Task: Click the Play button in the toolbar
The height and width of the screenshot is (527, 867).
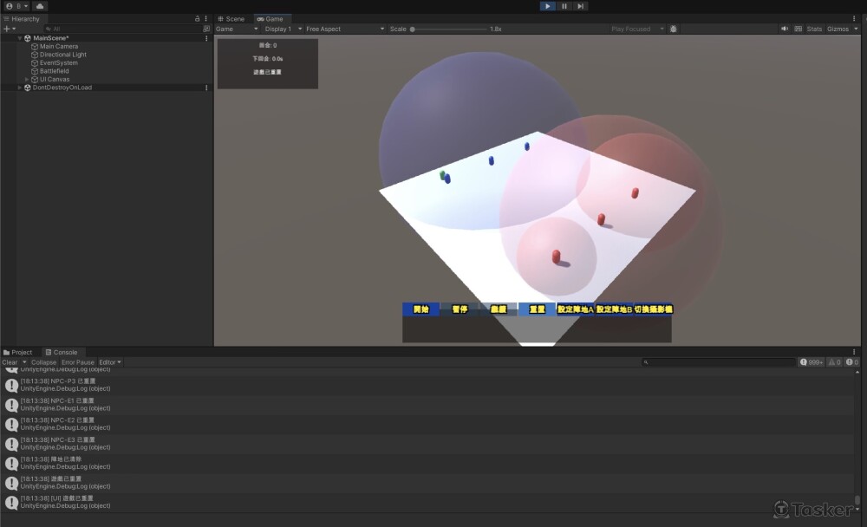Action: pos(547,6)
